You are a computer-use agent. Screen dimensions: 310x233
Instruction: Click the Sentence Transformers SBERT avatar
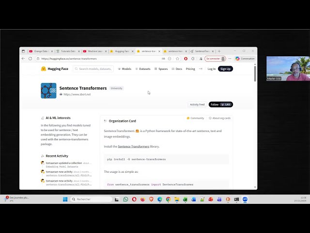click(x=48, y=91)
